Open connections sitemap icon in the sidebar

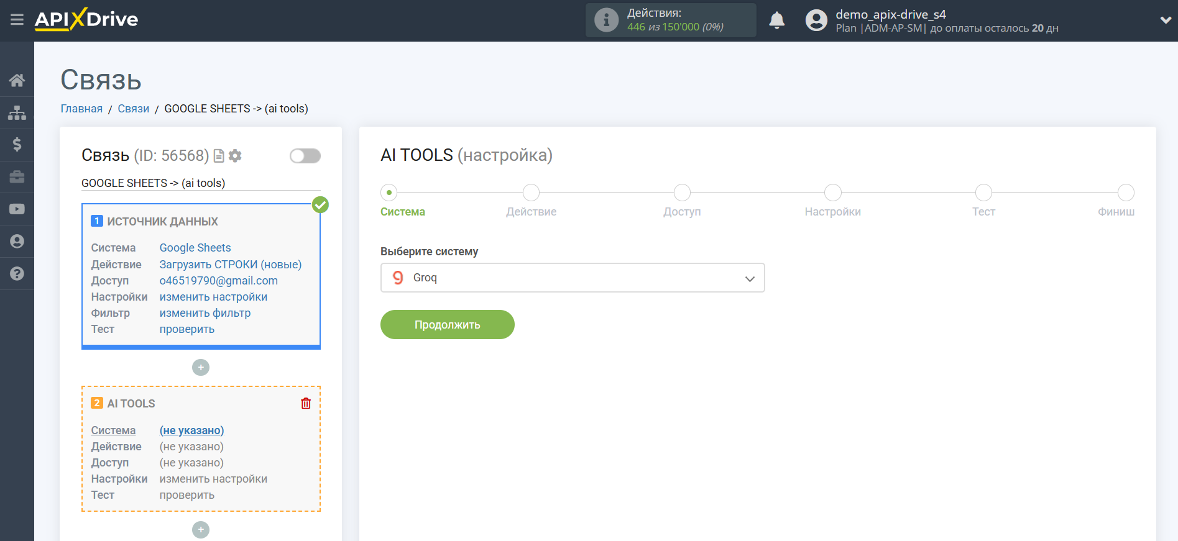tap(17, 112)
